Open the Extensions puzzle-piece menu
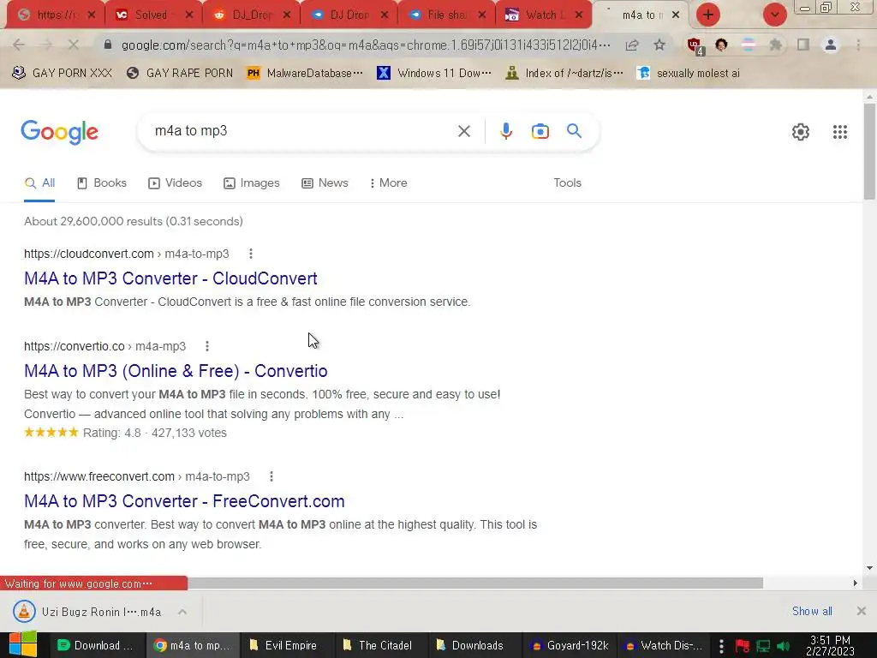 pos(775,45)
